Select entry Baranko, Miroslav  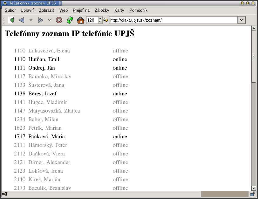[x=50, y=76]
